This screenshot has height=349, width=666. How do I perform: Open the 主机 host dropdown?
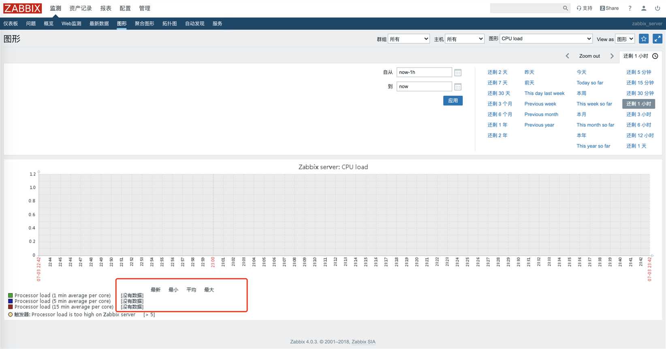click(465, 39)
